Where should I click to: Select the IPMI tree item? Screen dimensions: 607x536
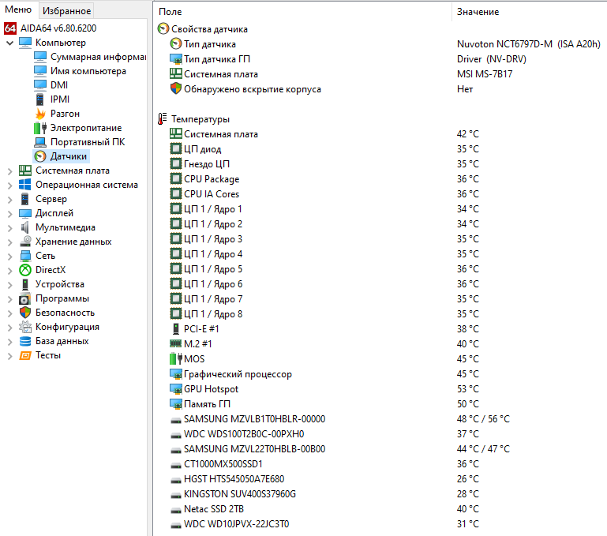click(60, 99)
